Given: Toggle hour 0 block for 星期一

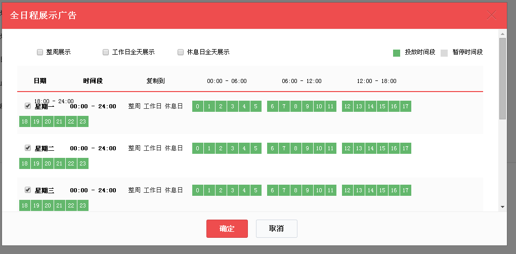Looking at the screenshot, I should click(x=198, y=106).
